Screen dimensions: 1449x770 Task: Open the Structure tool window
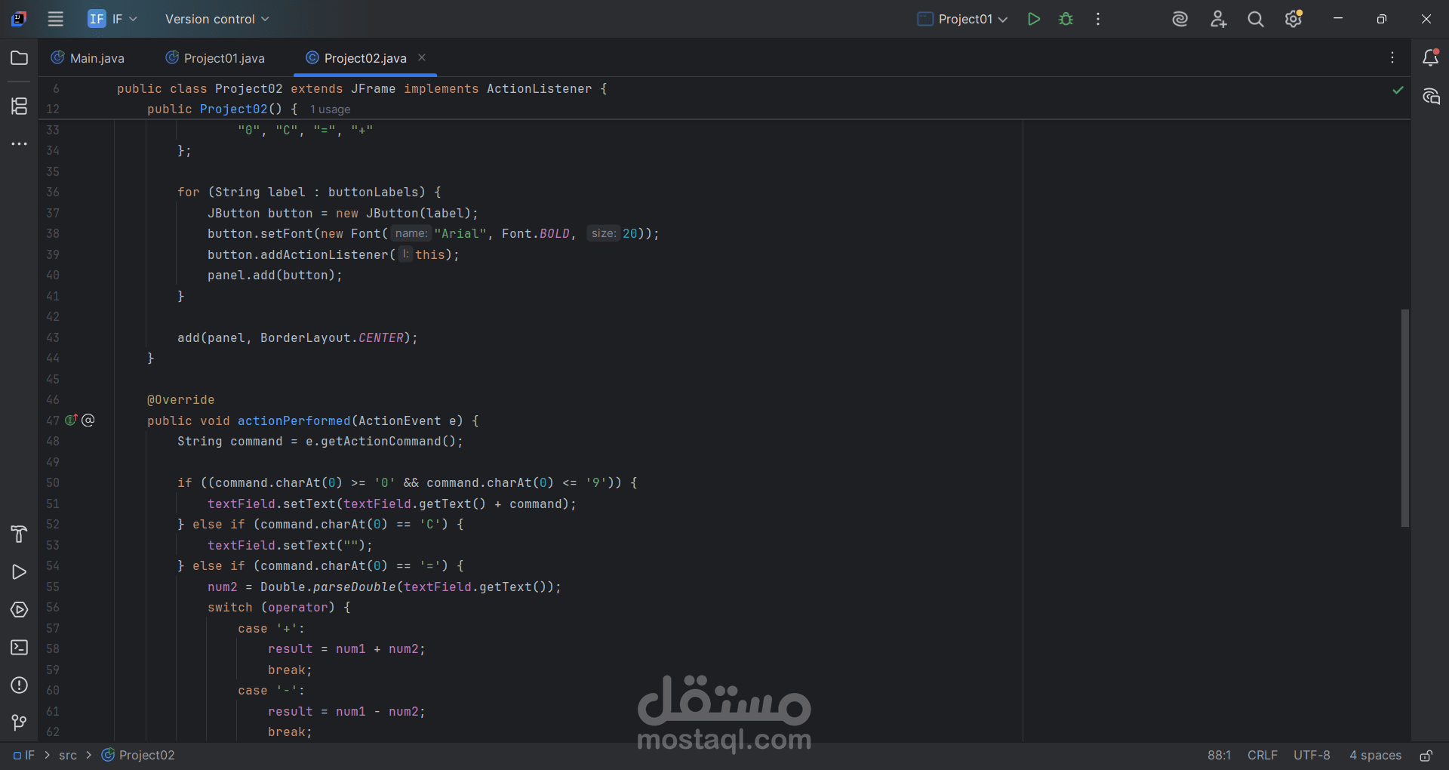pyautogui.click(x=19, y=106)
